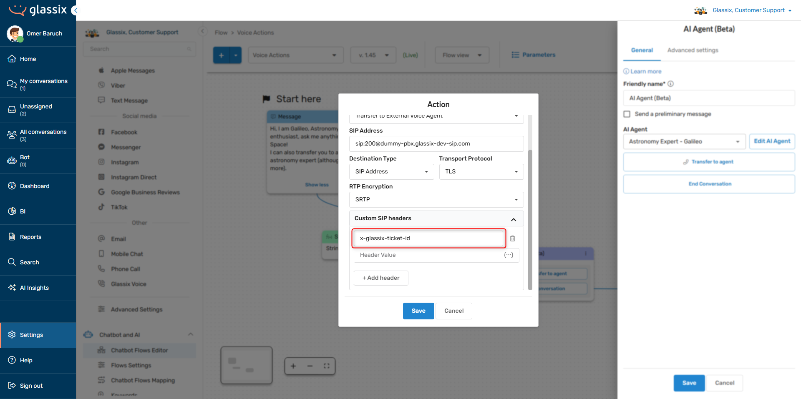
Task: Switch to the Advanced settings tab
Action: coord(693,50)
